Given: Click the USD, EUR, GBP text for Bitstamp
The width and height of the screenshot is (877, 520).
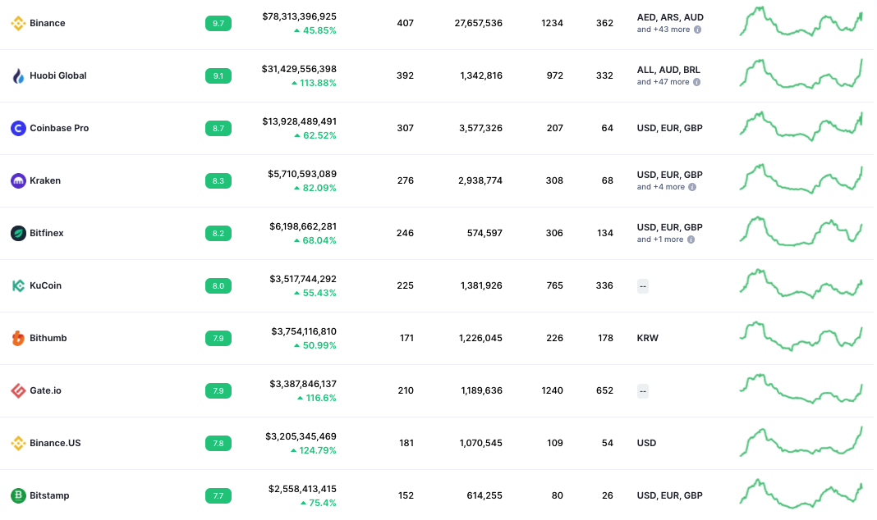Looking at the screenshot, I should point(669,495).
